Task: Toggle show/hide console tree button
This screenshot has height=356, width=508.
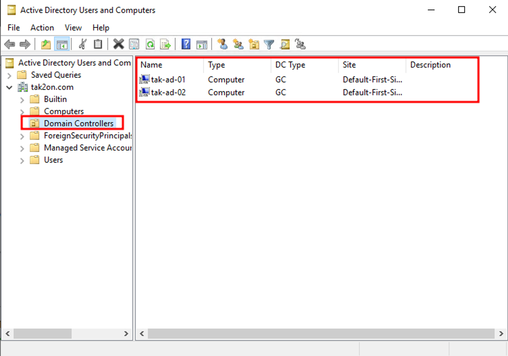Action: [x=62, y=44]
